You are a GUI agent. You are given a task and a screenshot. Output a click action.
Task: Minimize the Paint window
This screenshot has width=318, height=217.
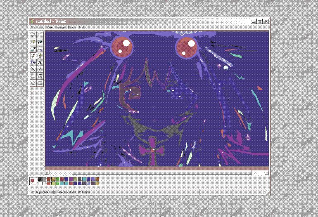(x=253, y=21)
